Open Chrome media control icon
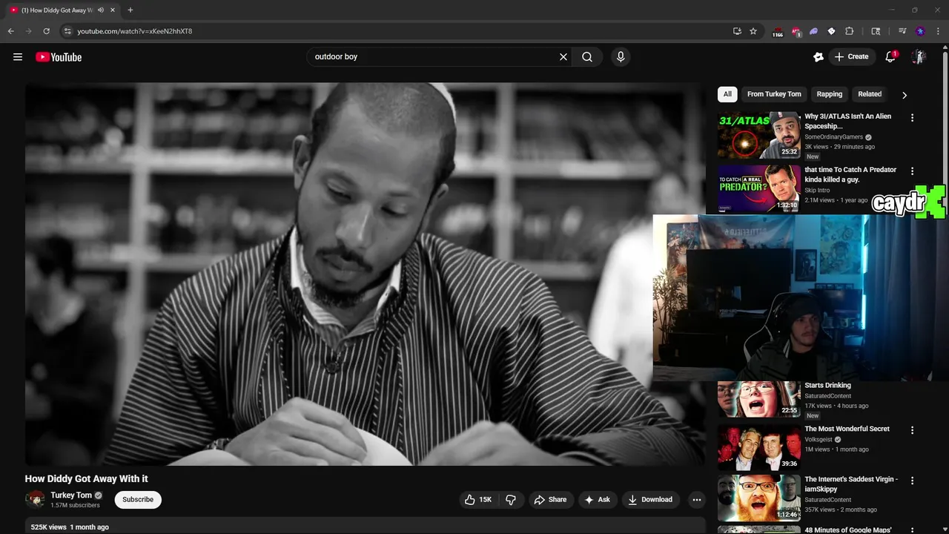 [902, 31]
